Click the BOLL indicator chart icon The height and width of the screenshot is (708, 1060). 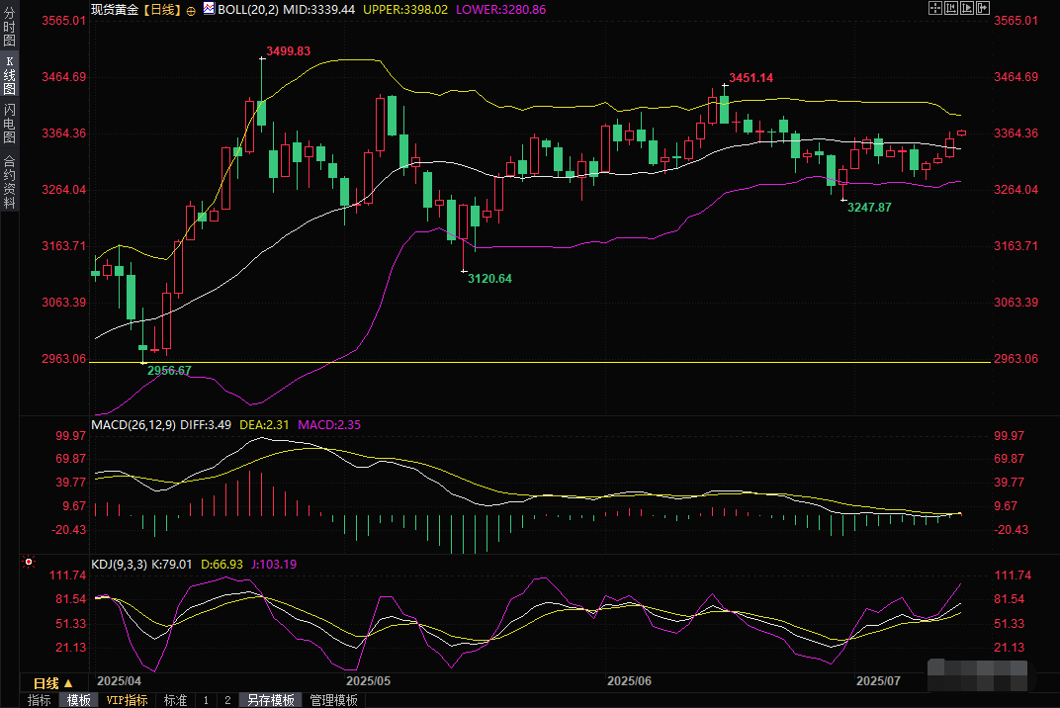pos(208,9)
